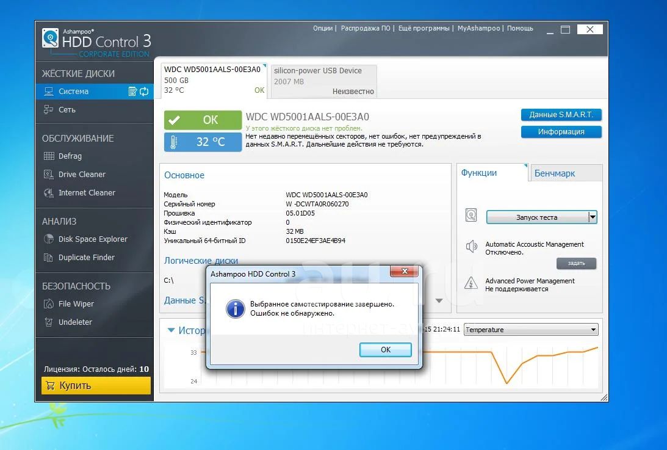This screenshot has width=667, height=450.
Task: Click the Disk Space Explorer pie icon
Action: (x=49, y=239)
